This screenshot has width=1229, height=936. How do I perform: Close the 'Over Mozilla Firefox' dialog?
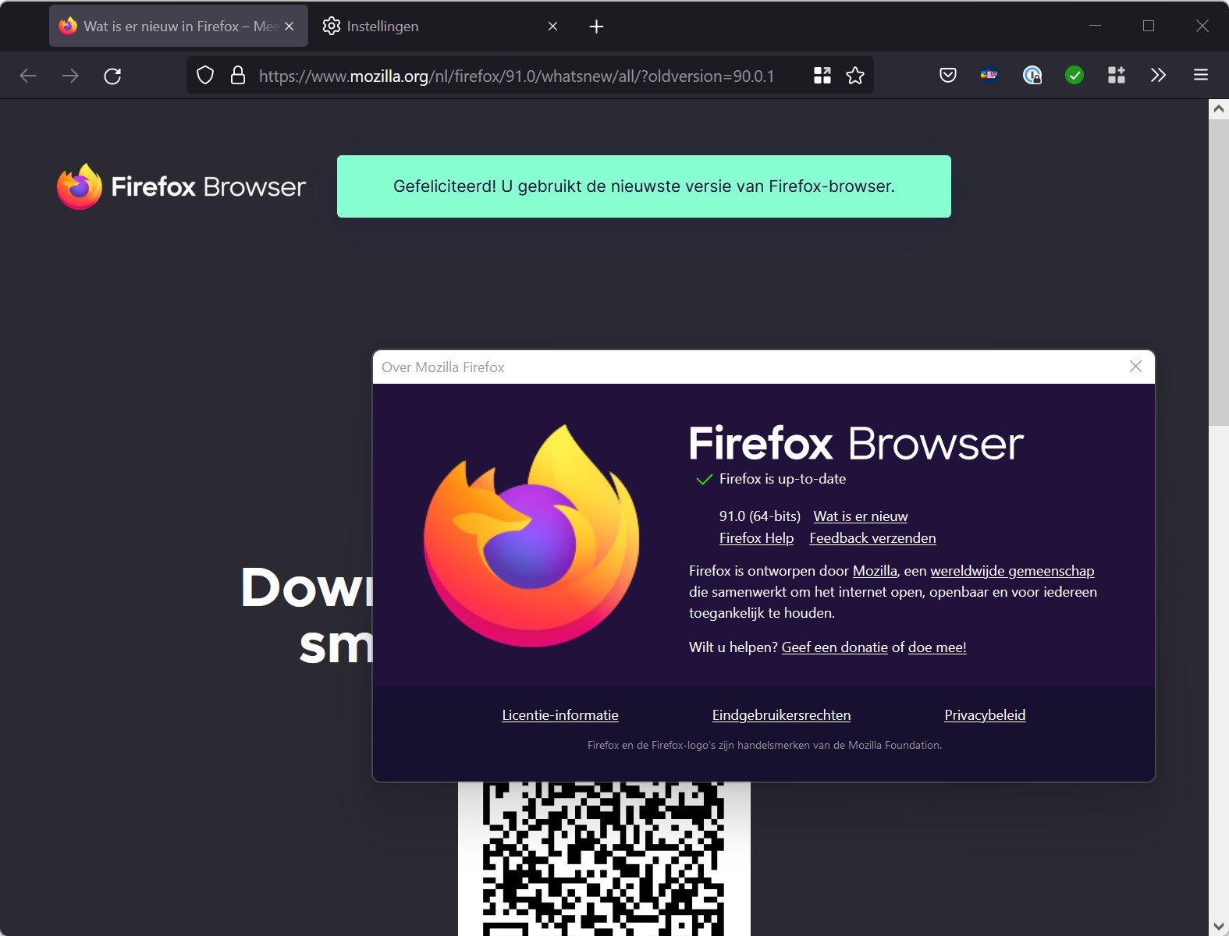point(1135,367)
